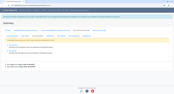Bookmark this page with the star icon
174x94 pixels.
point(164,6)
